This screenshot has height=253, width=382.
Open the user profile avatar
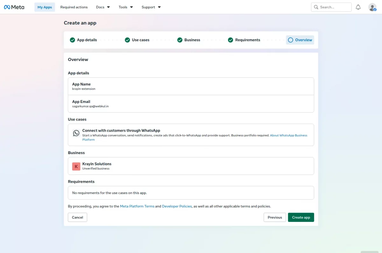[x=372, y=7]
